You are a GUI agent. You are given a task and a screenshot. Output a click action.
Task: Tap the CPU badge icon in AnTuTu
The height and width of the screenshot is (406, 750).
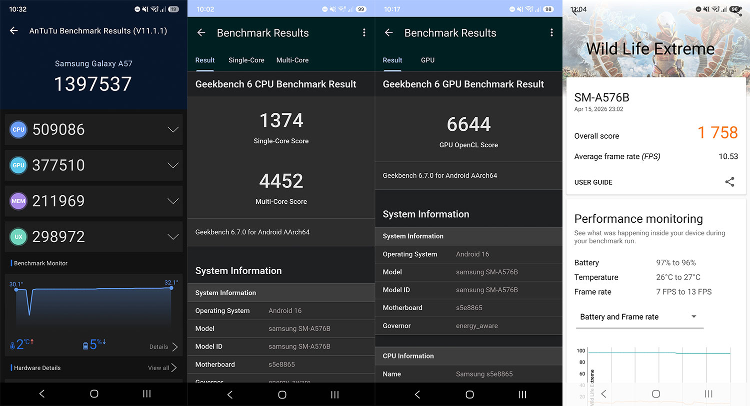pyautogui.click(x=18, y=130)
